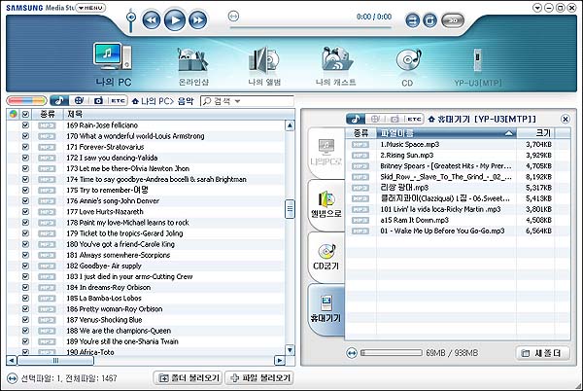This screenshot has width=583, height=391.
Task: Click the 파일 불러오기 button
Action: (x=259, y=378)
